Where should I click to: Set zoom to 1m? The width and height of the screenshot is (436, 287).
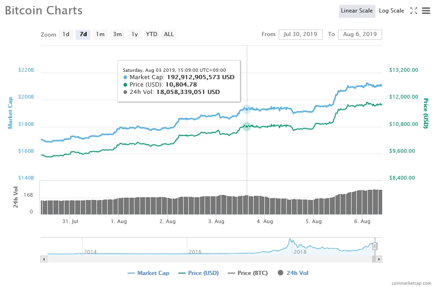pyautogui.click(x=100, y=34)
